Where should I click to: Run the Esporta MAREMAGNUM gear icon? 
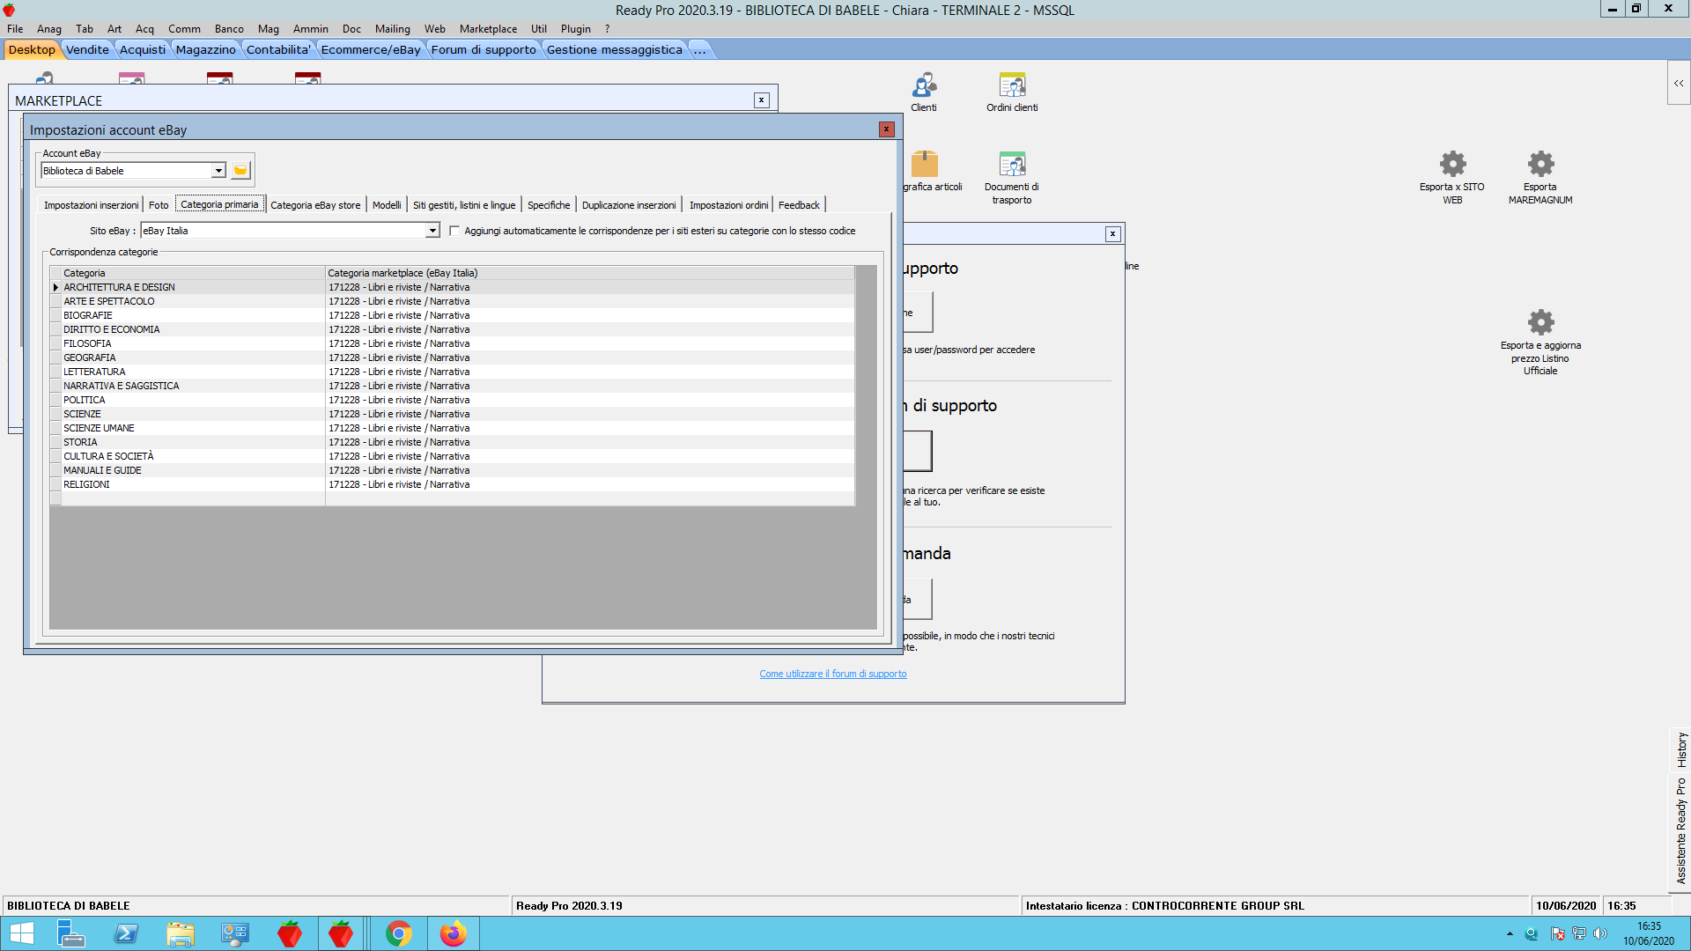coord(1540,177)
